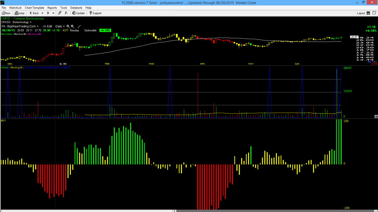The width and height of the screenshot is (378, 212).
Task: Change the Daily timeframe dropdown
Action: coord(60,26)
